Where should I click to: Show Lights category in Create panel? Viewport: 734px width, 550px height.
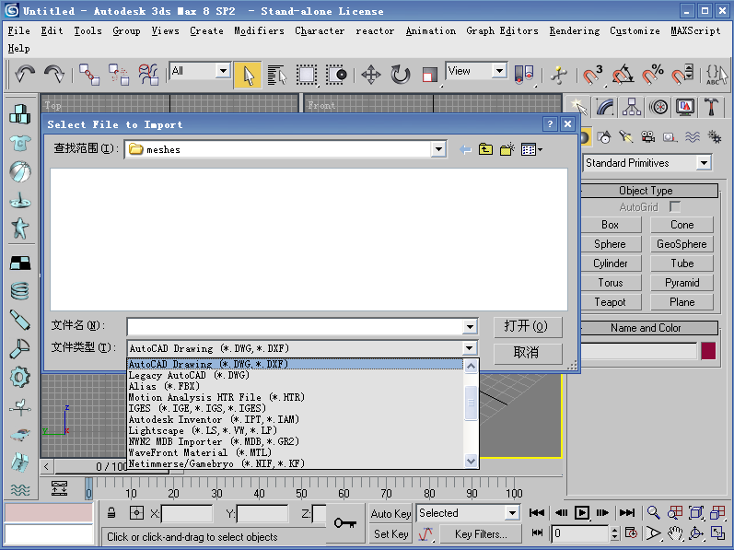626,137
